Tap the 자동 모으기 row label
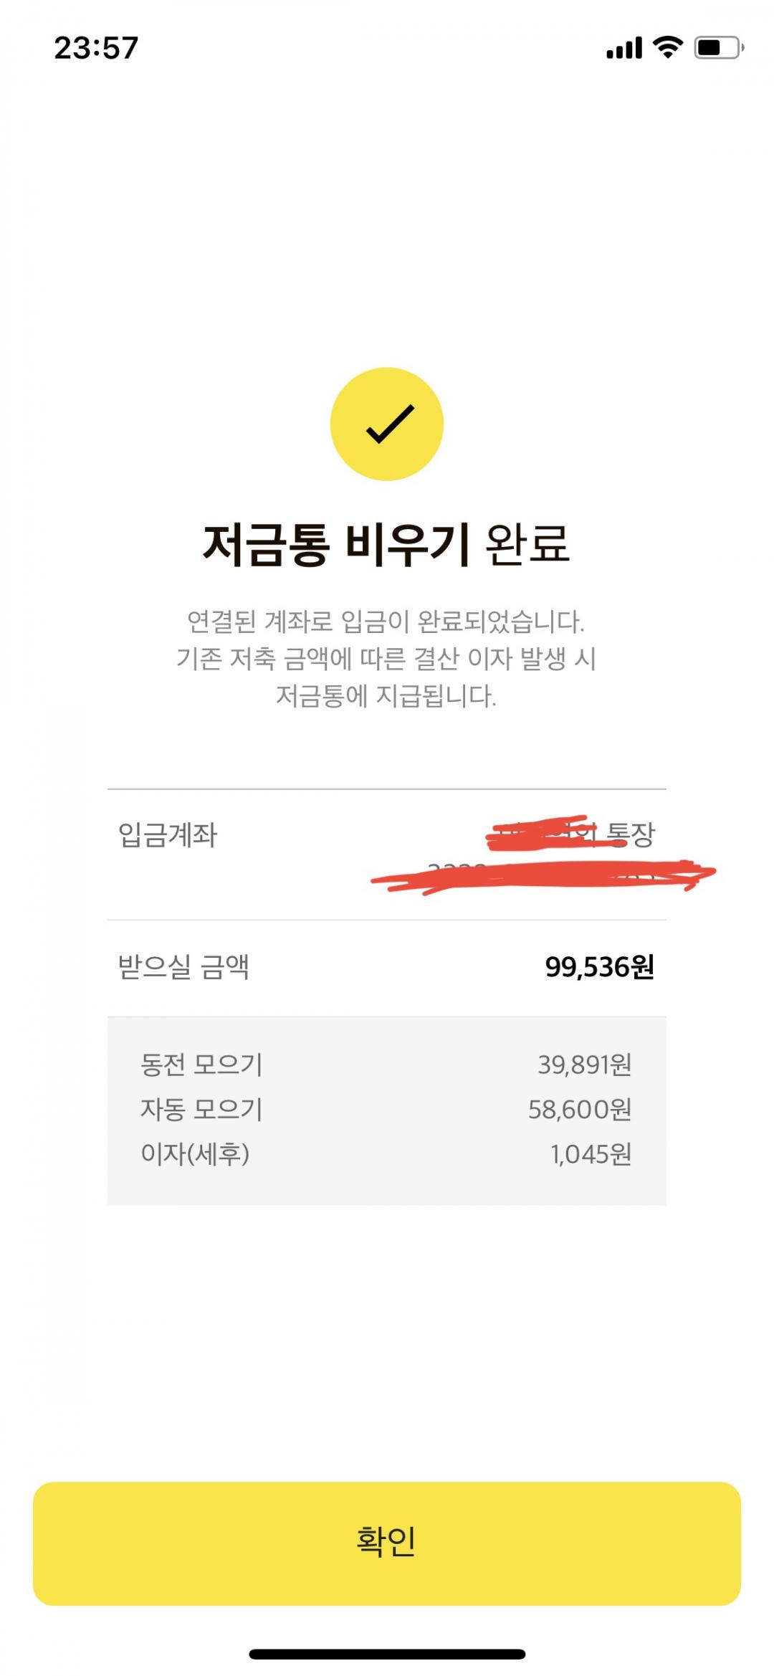This screenshot has width=774, height=1676. point(201,1109)
